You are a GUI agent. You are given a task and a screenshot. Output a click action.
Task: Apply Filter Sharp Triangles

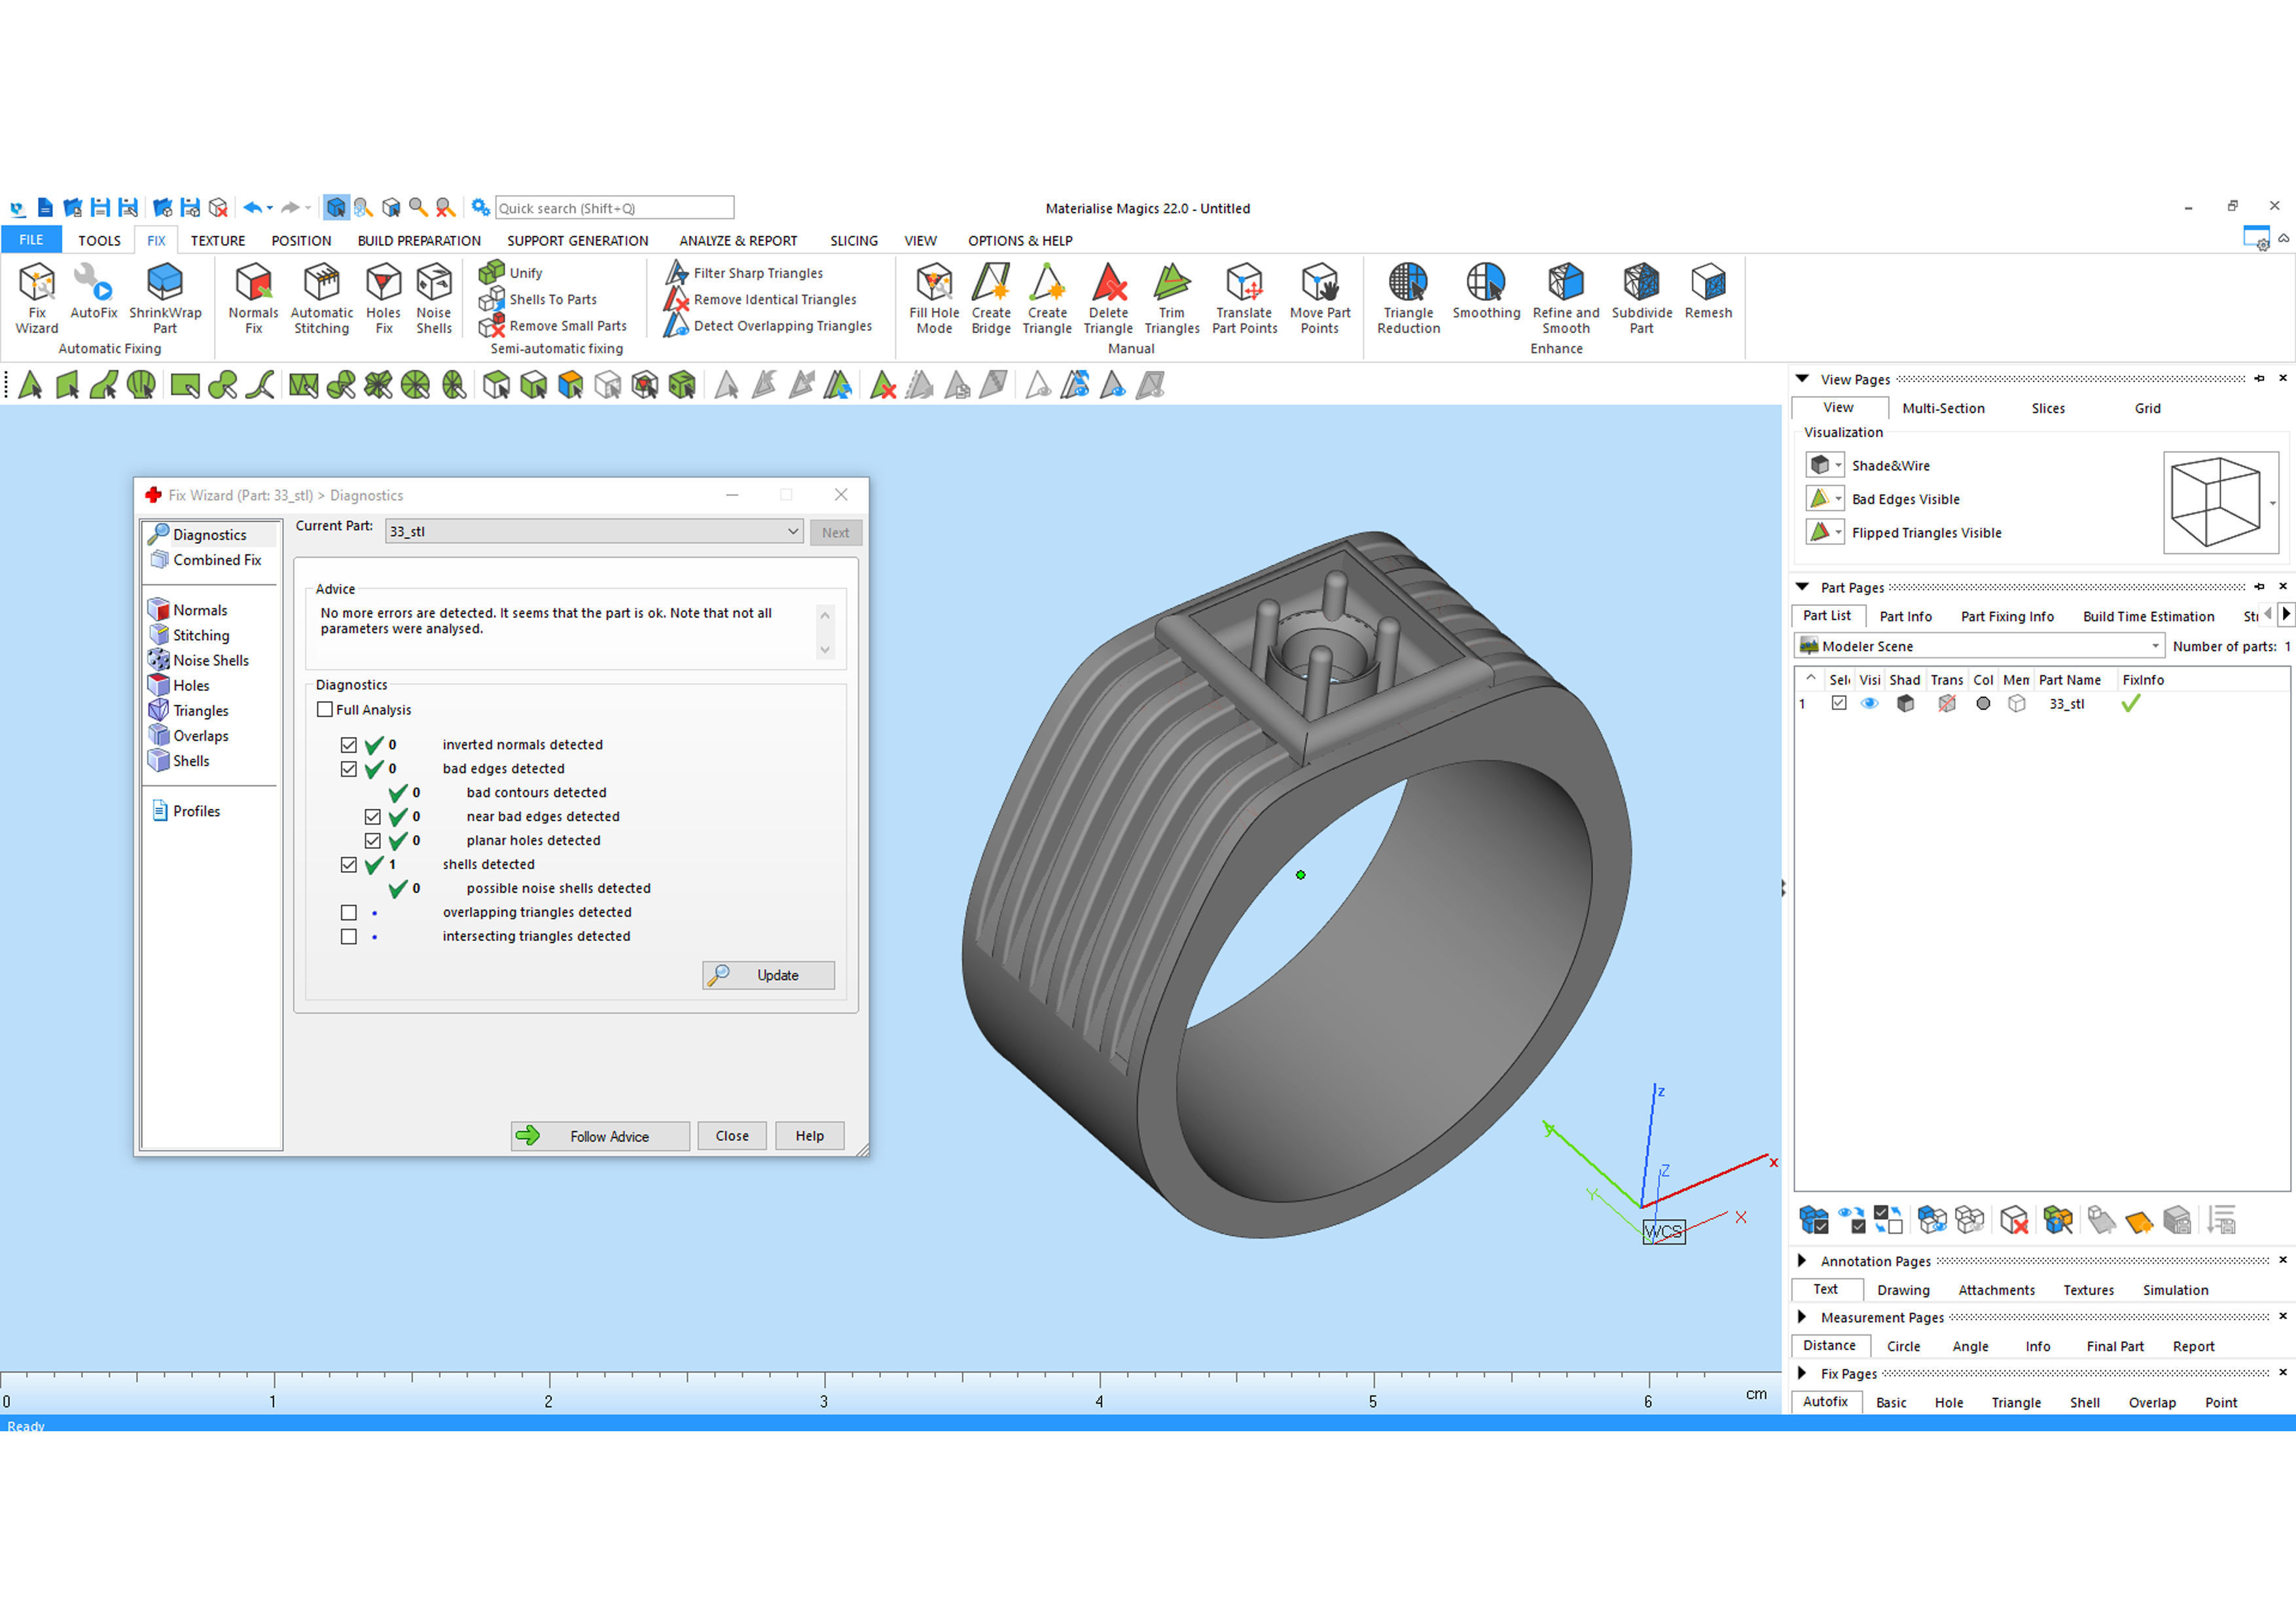745,272
